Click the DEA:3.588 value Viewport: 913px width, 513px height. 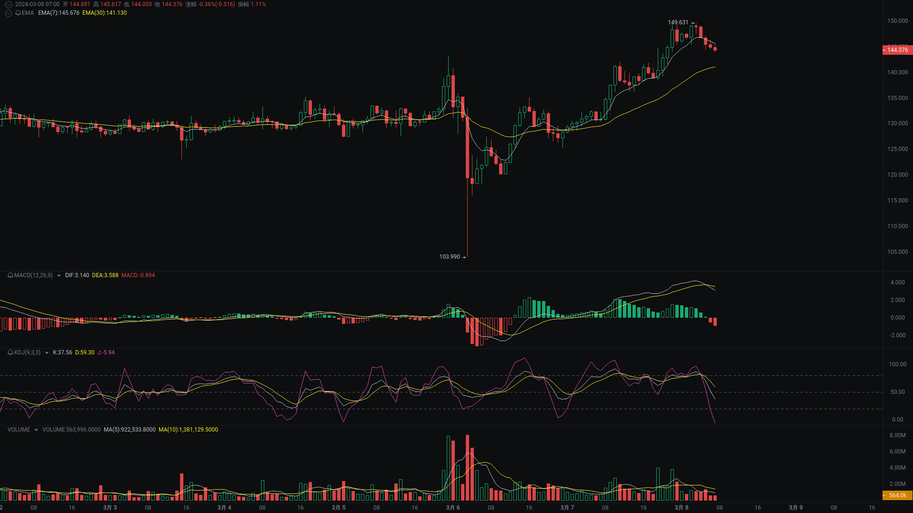point(105,275)
